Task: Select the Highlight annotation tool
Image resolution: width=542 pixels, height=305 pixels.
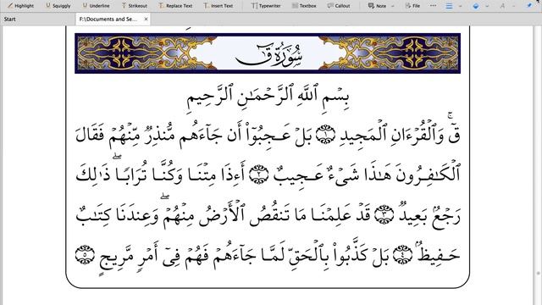Action: tap(21, 6)
